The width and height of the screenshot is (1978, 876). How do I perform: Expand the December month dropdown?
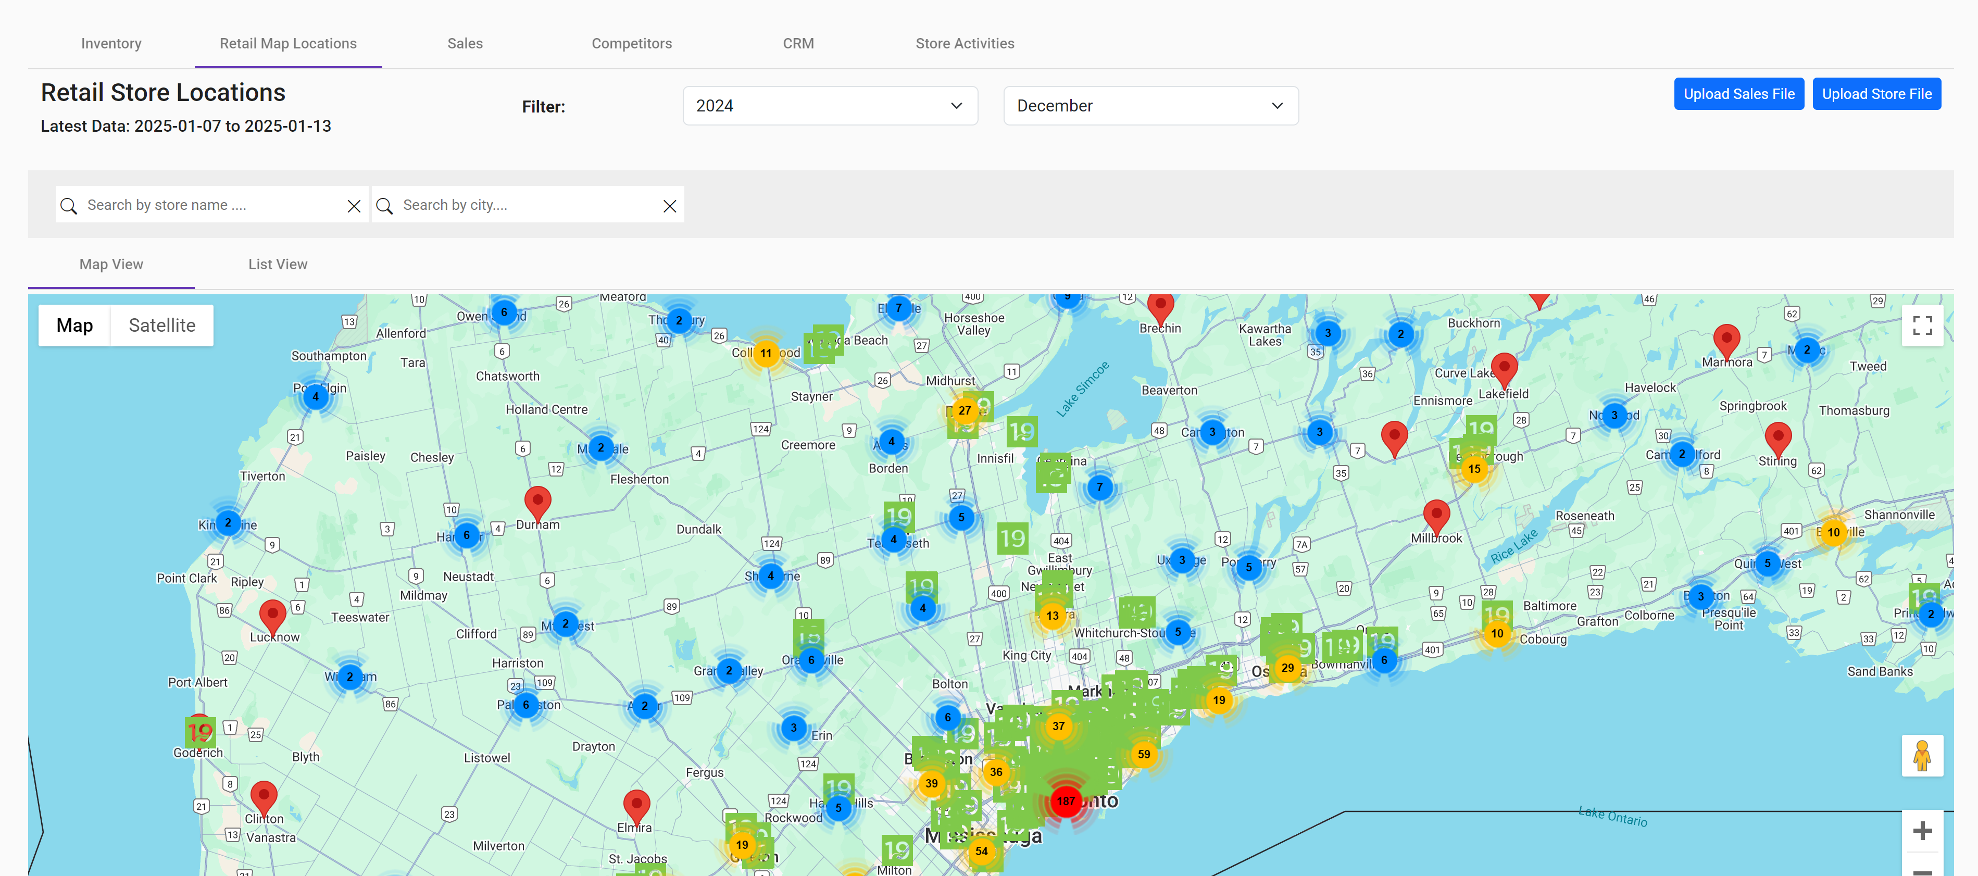[x=1150, y=106]
